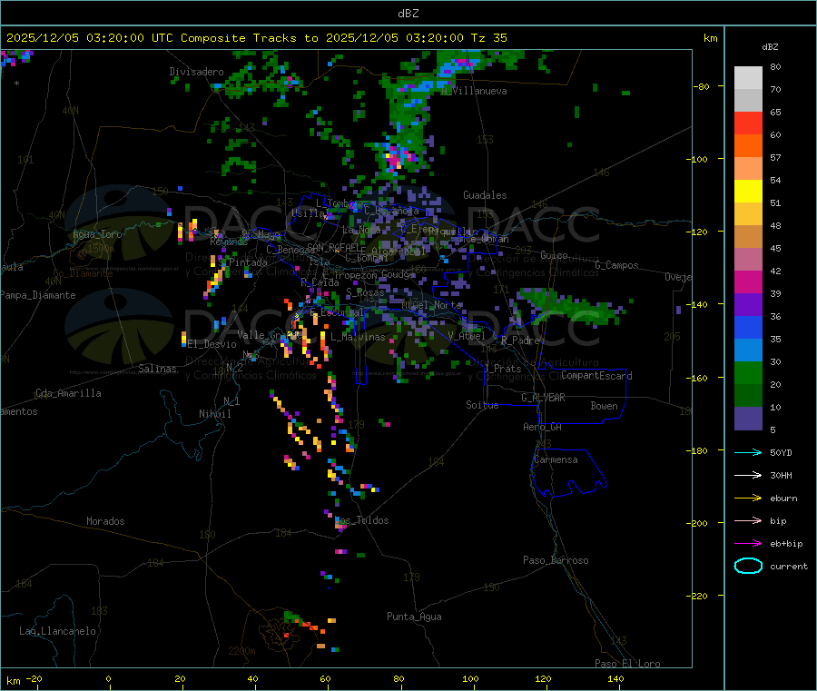Click the 'Aero_GA' map label
This screenshot has height=691, width=817.
[542, 427]
